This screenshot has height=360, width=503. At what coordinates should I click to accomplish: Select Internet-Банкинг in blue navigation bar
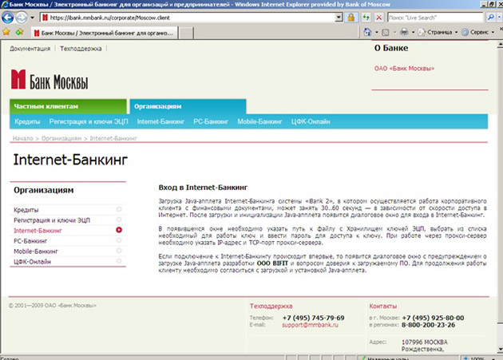(160, 121)
